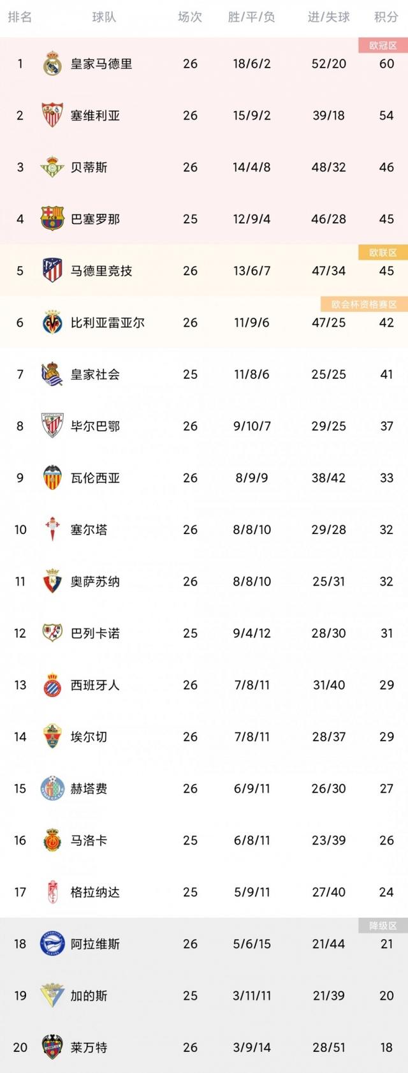408x1073 pixels.
Task: Click the Real Madrid club crest
Action: click(x=52, y=64)
